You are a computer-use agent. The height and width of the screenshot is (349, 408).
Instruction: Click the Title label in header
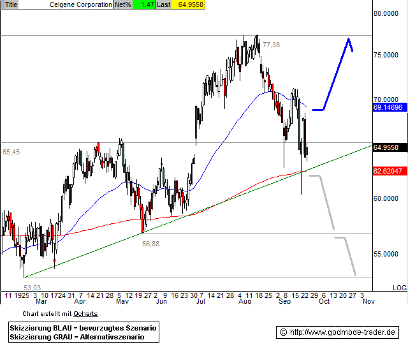[x=11, y=4]
